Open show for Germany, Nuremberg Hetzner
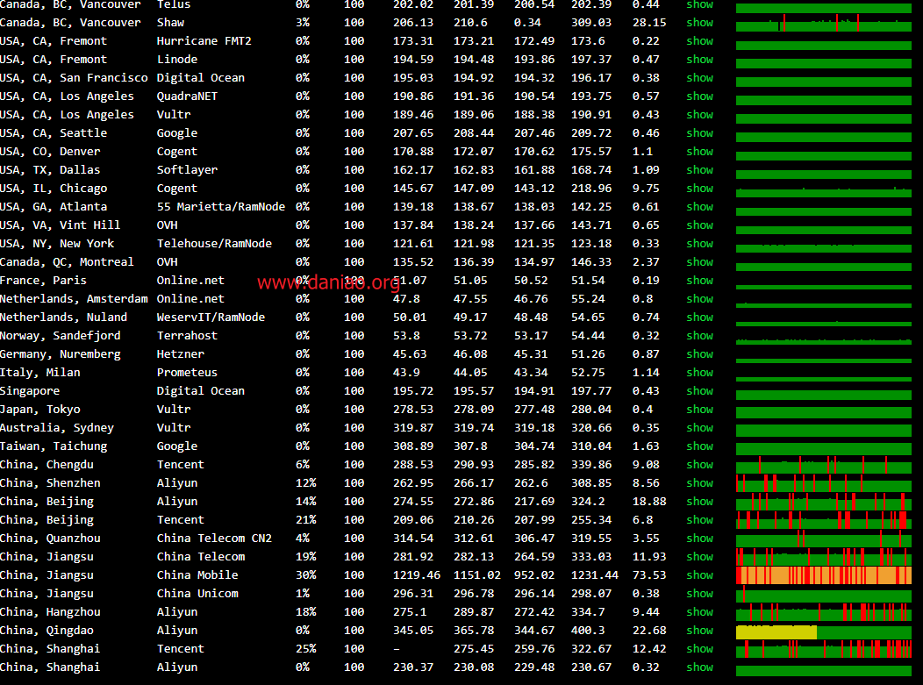Image resolution: width=923 pixels, height=685 pixels. 699,353
